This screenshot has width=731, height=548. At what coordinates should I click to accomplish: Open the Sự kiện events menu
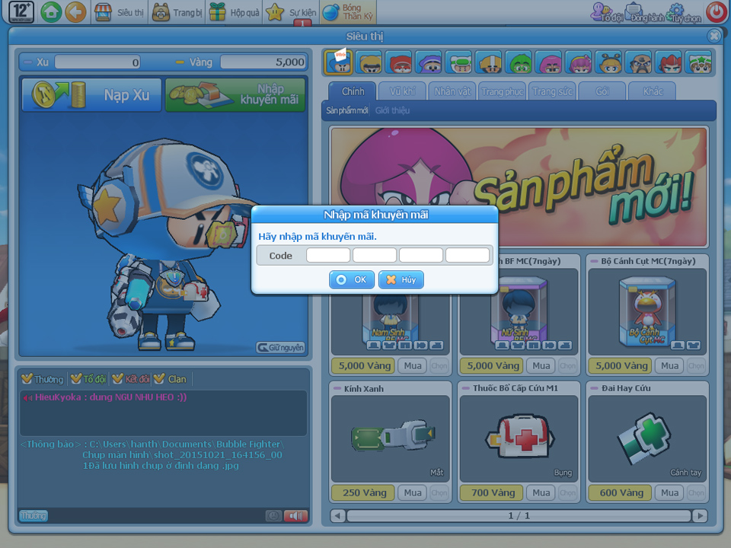[292, 13]
